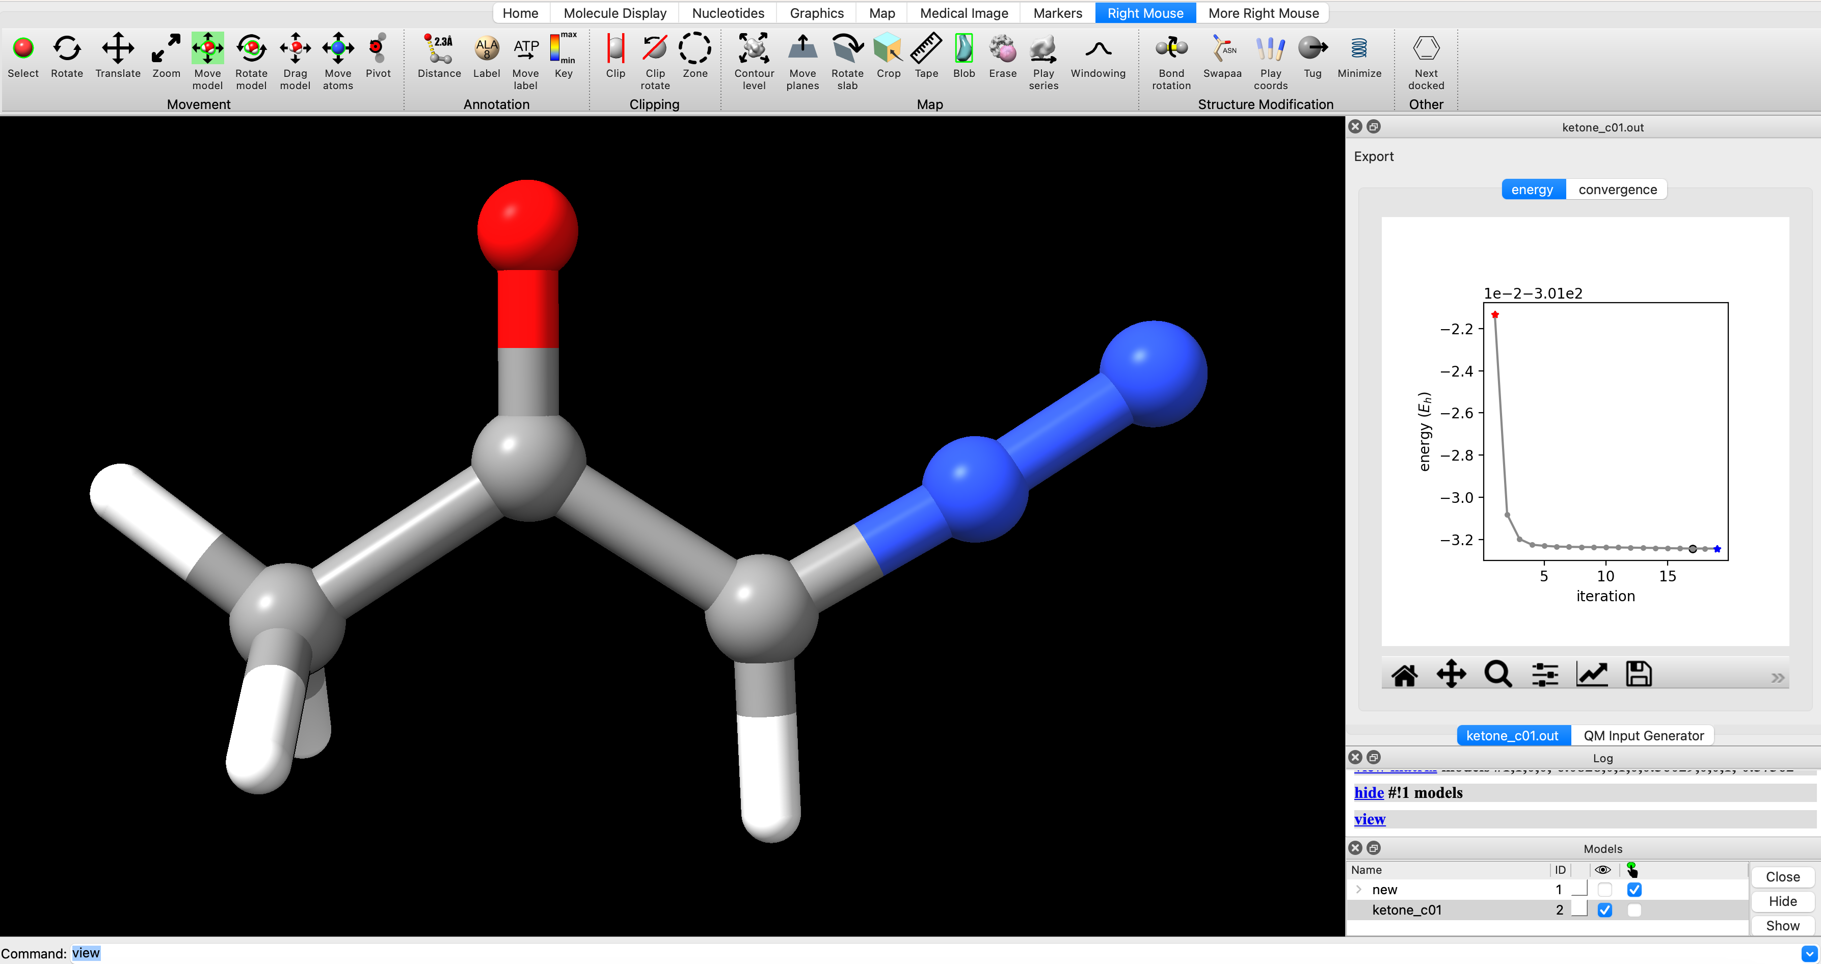Open QM Input Generator tab

coord(1644,736)
